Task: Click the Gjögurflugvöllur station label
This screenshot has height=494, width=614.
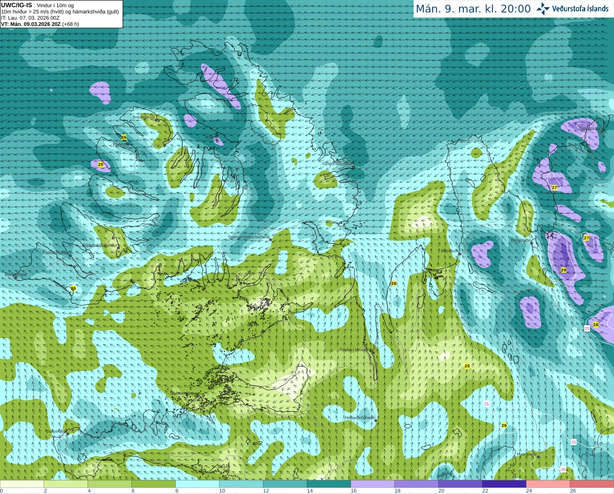Action: point(338,164)
